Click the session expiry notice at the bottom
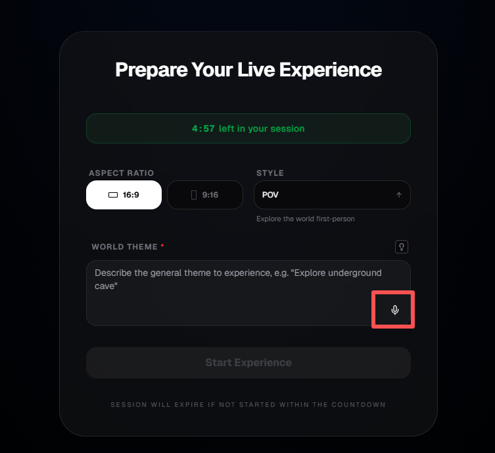The image size is (495, 453). [x=248, y=405]
